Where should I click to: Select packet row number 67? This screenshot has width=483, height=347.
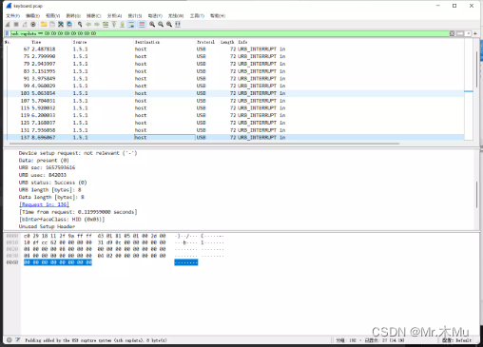click(234, 49)
